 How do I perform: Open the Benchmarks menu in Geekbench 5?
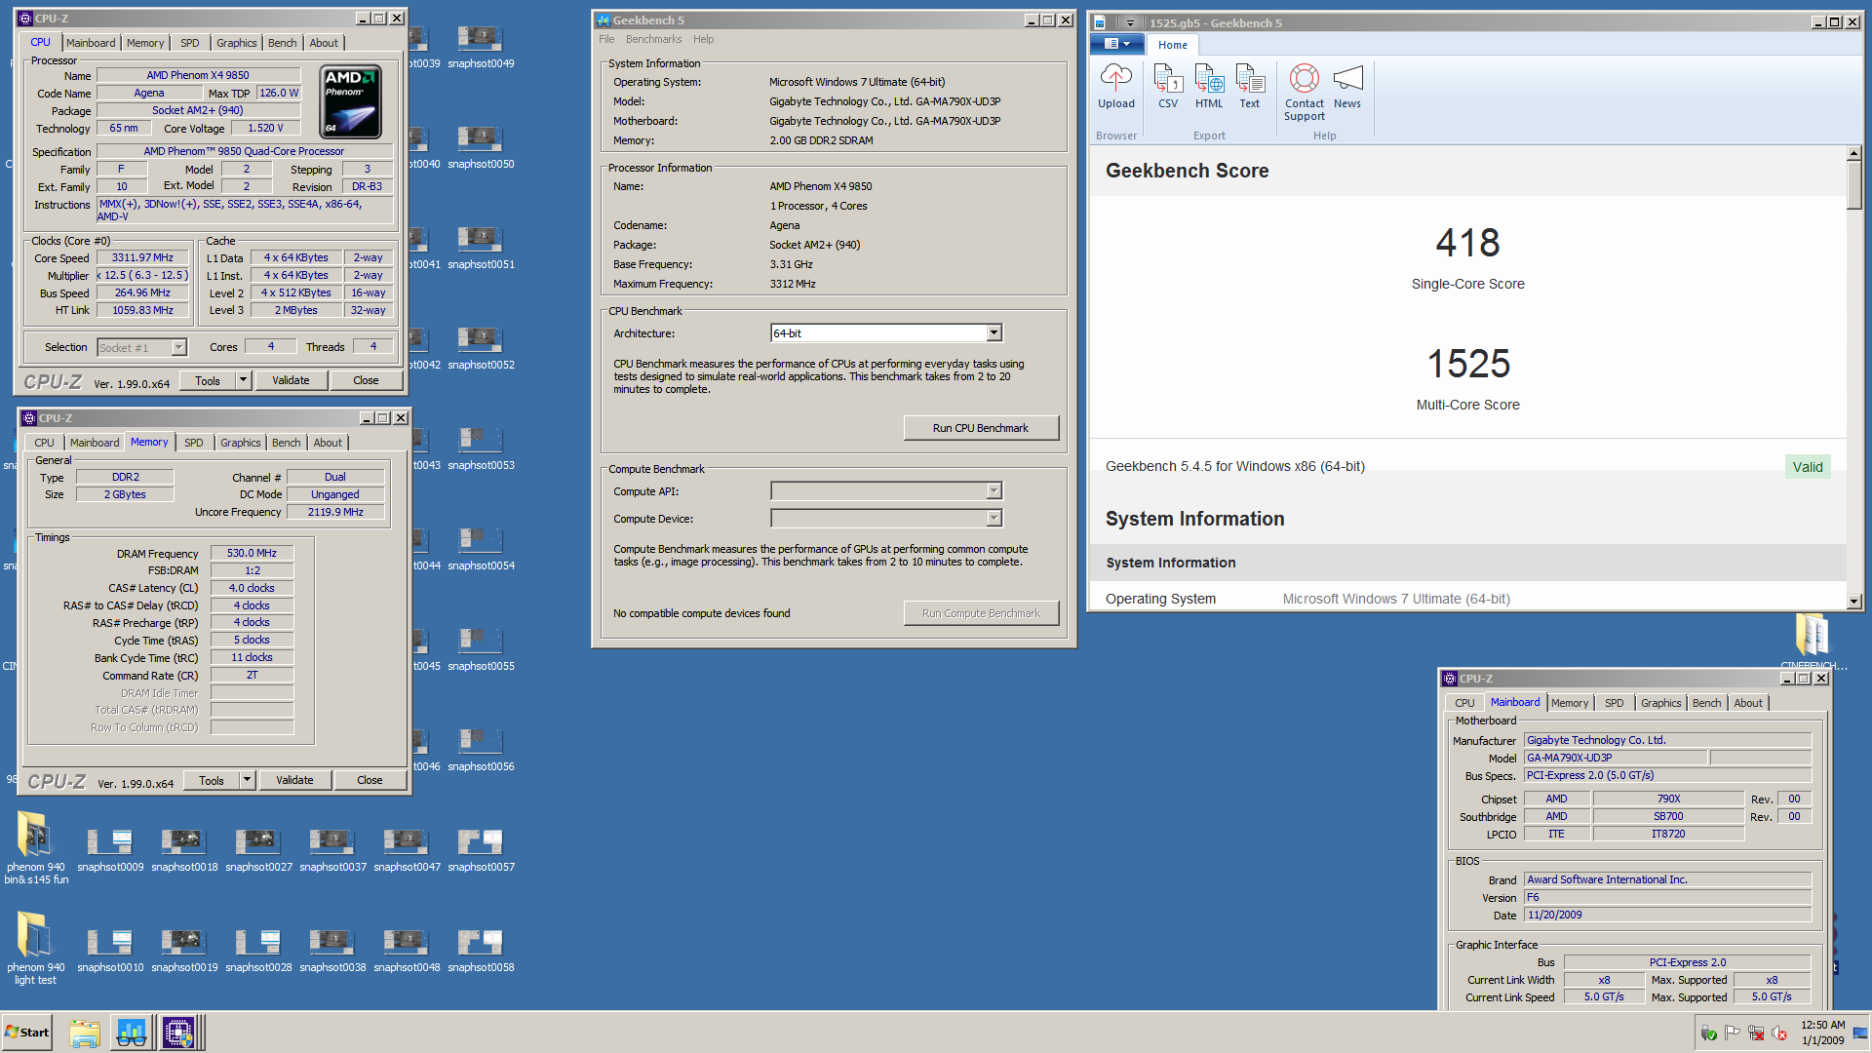653,39
